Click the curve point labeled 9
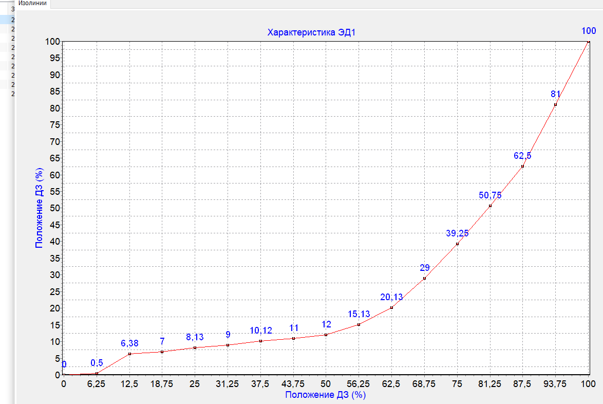Viewport: 603px width, 404px height. click(x=228, y=345)
